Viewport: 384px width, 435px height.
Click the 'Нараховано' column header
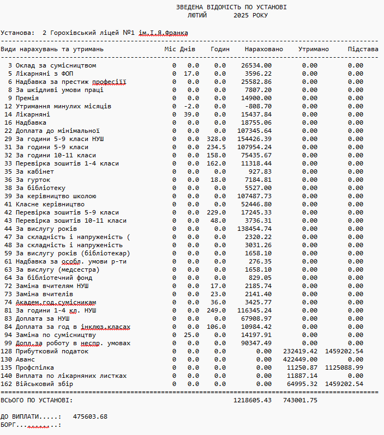coord(264,50)
